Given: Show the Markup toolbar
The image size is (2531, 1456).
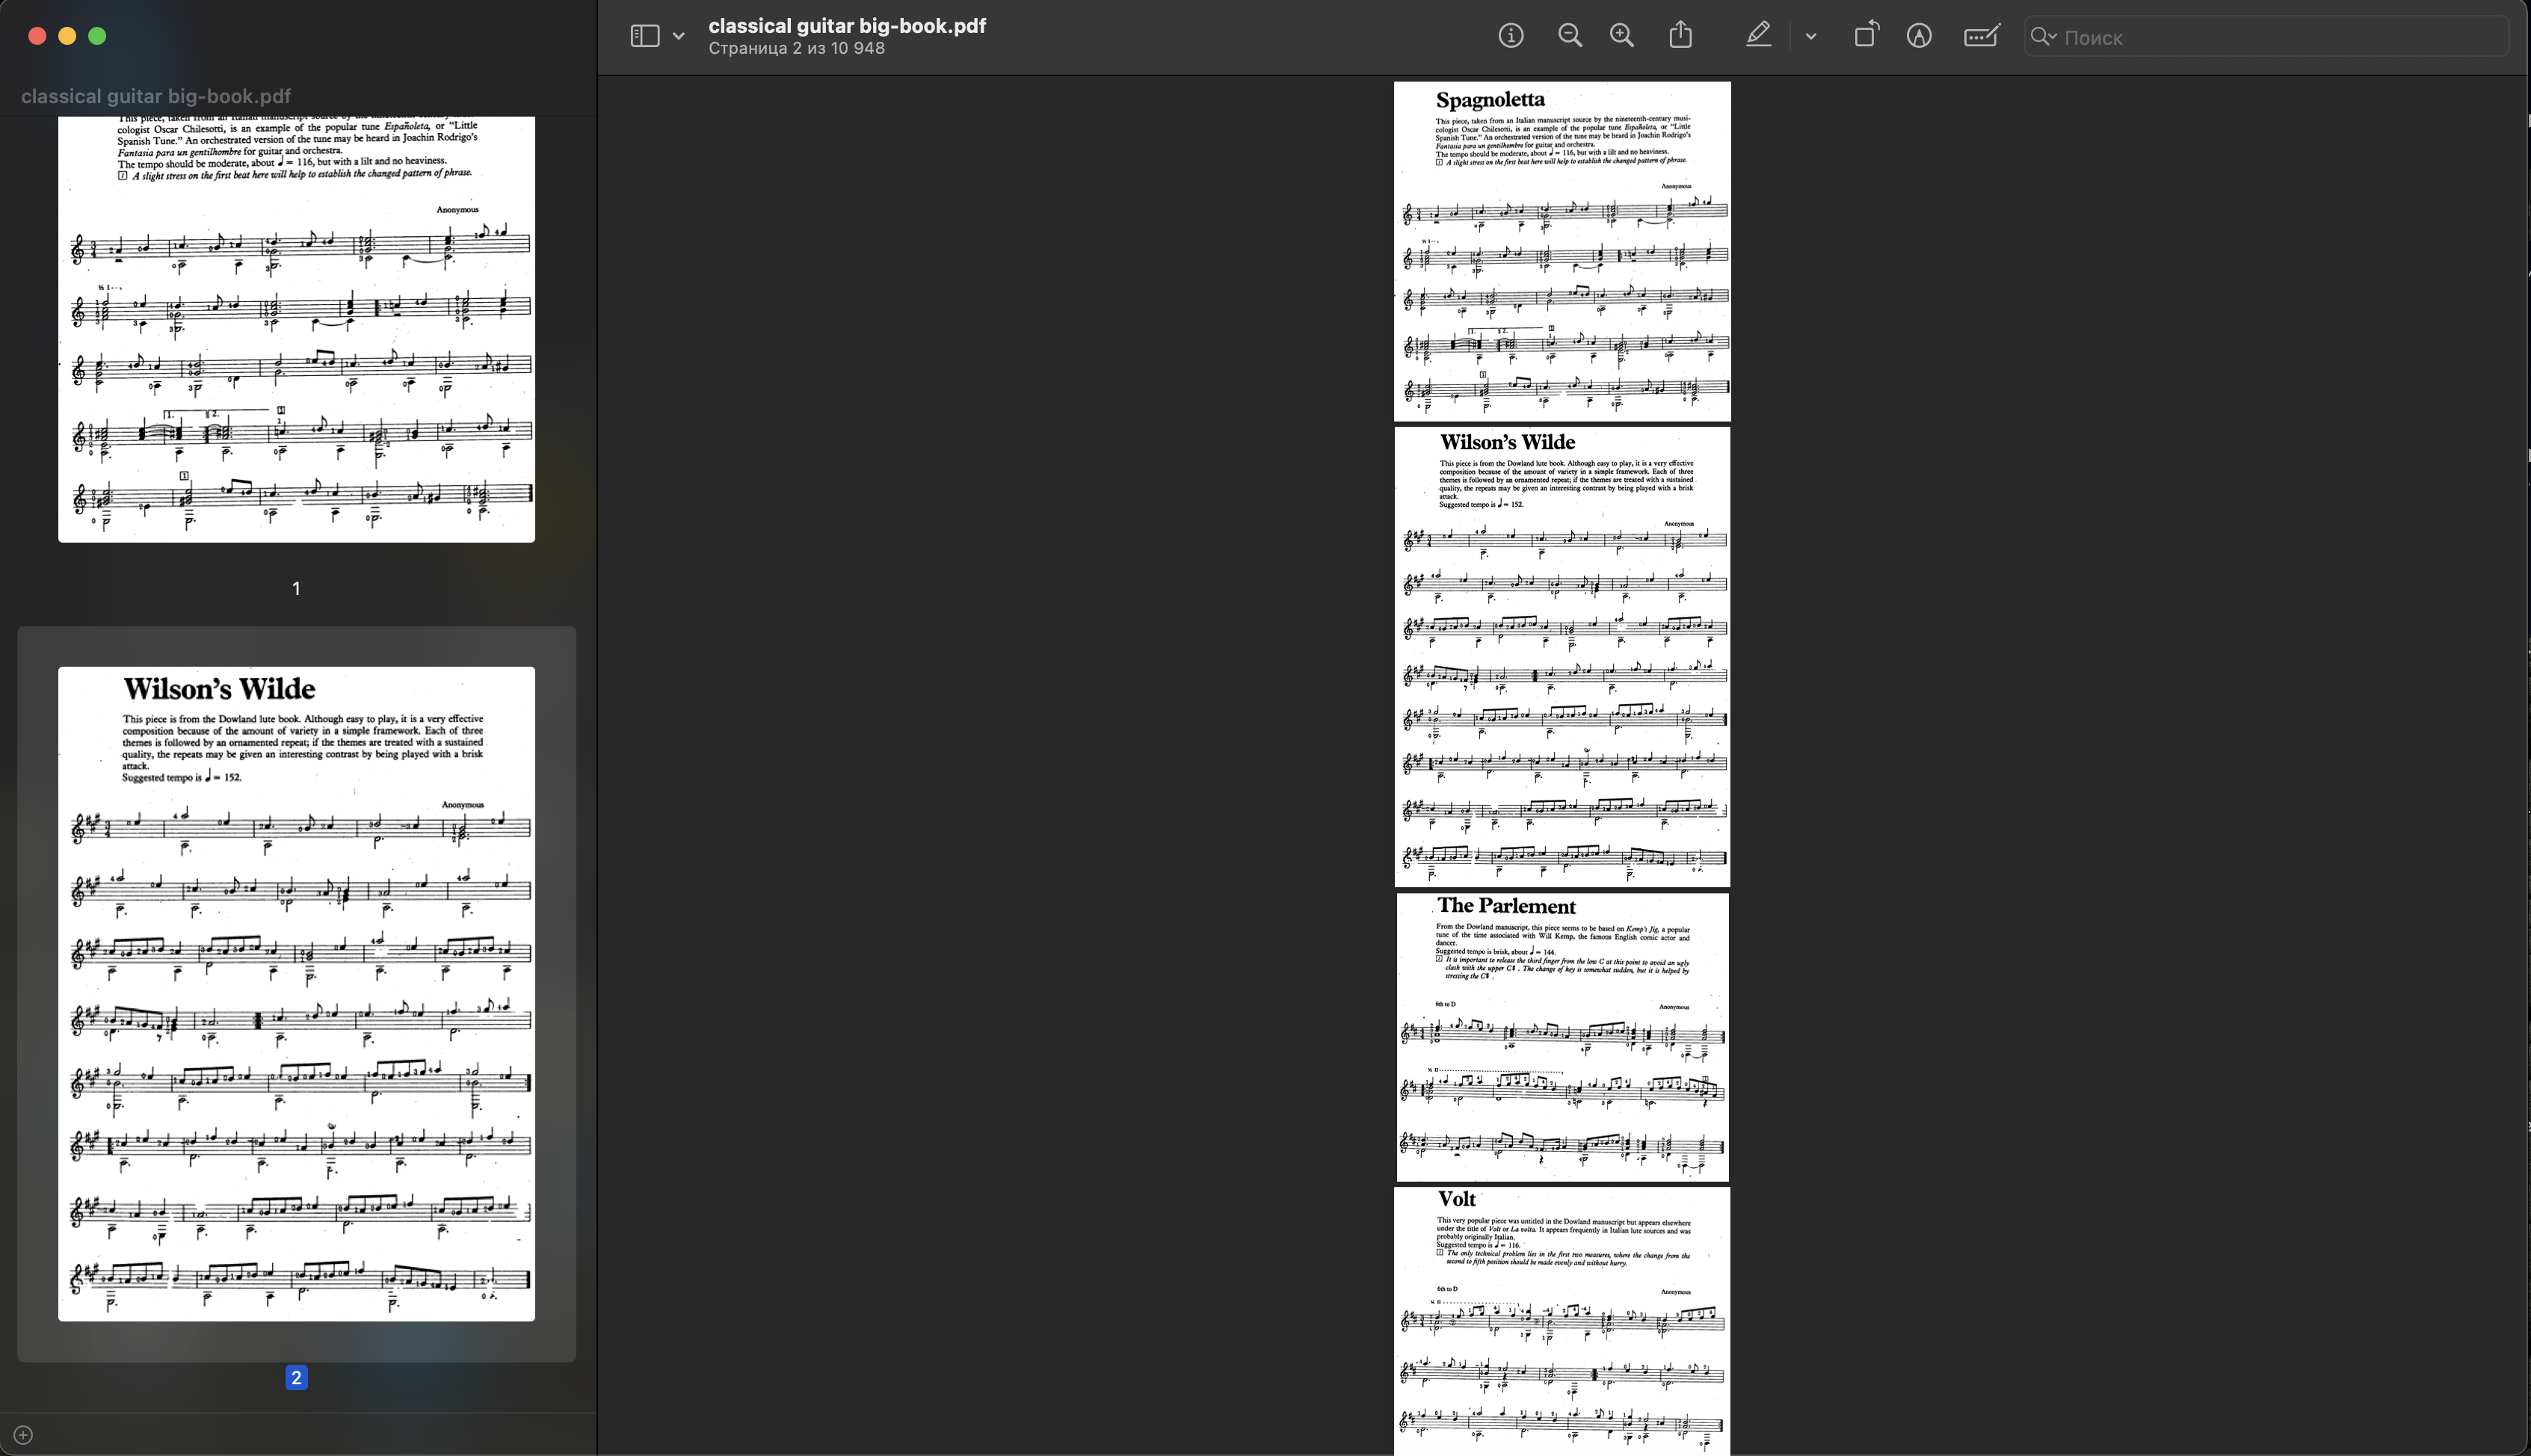Looking at the screenshot, I should pos(1919,36).
